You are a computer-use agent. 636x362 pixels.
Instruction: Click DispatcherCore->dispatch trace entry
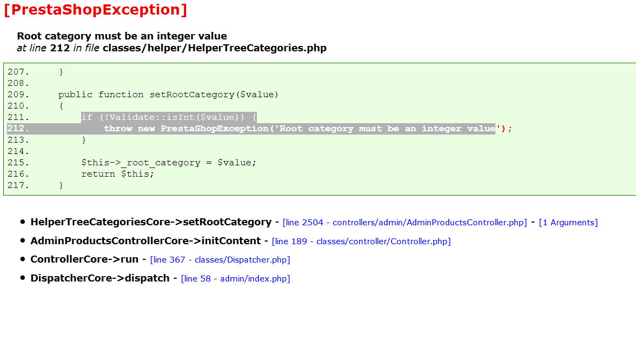(100, 278)
